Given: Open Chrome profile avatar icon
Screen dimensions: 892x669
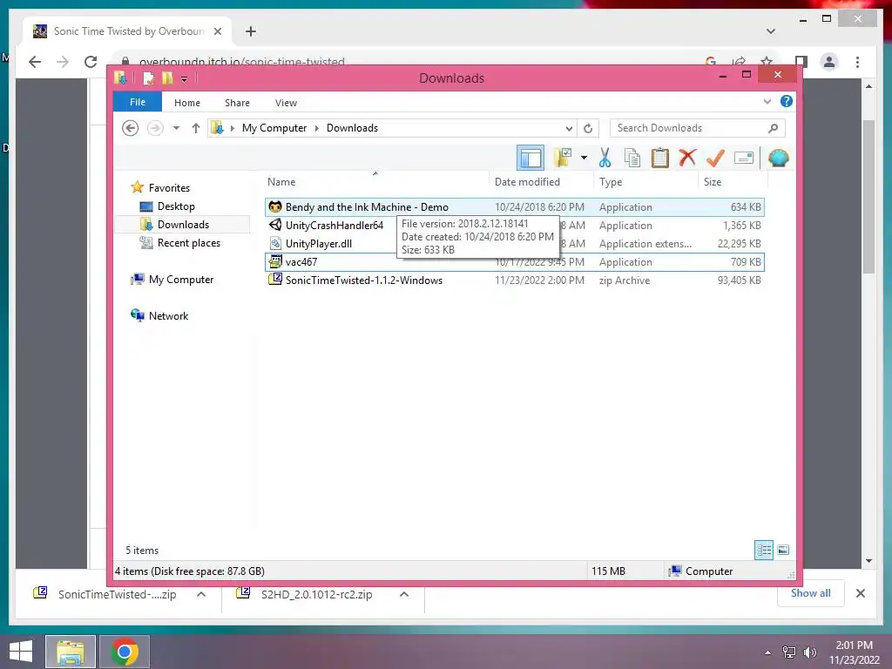Looking at the screenshot, I should (x=829, y=62).
